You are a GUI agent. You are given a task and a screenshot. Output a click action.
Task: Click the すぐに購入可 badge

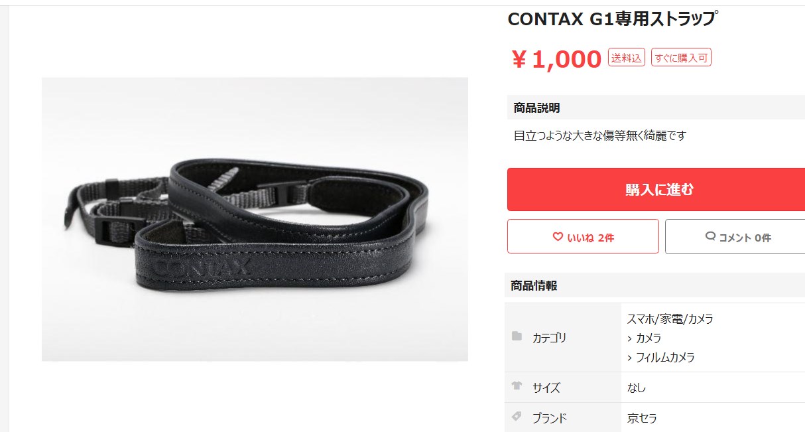[681, 58]
